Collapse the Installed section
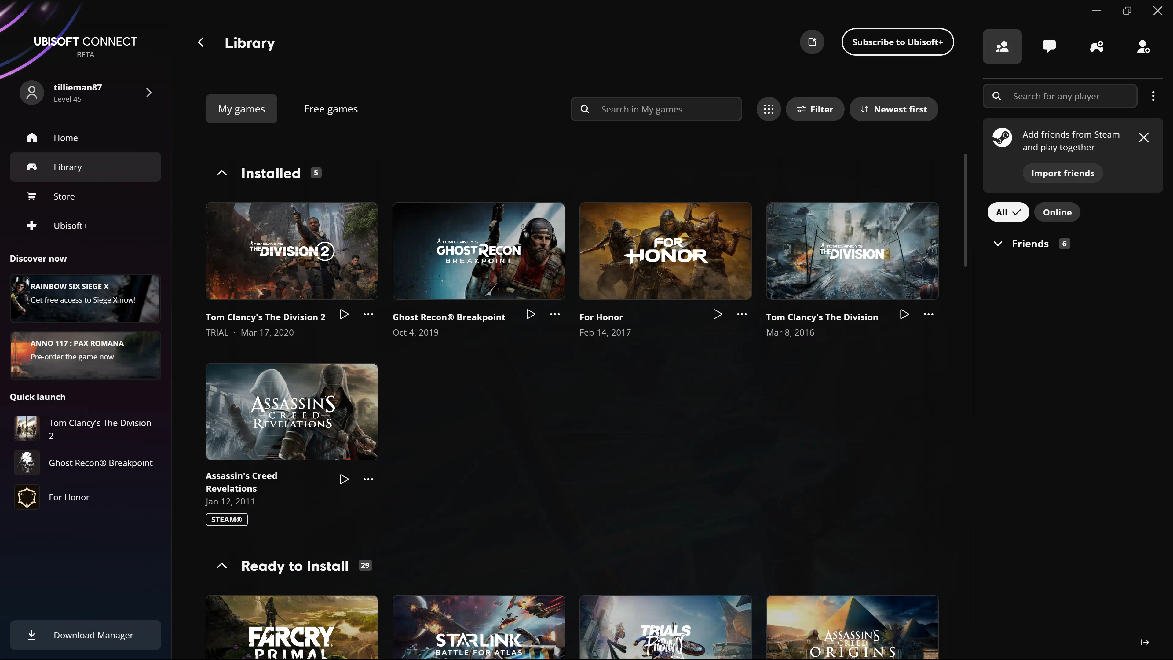 (x=222, y=173)
